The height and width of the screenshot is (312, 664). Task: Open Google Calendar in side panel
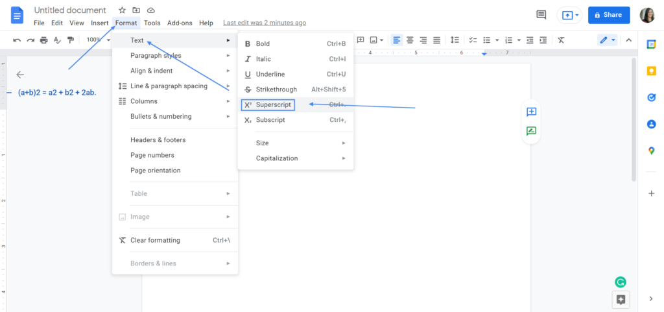click(651, 44)
